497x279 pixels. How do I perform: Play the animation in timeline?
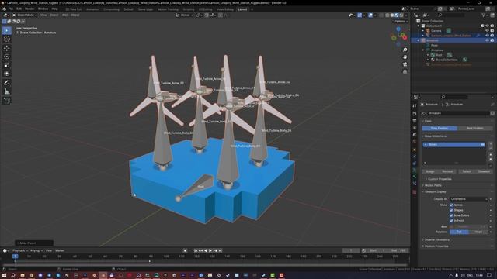tap(210, 250)
